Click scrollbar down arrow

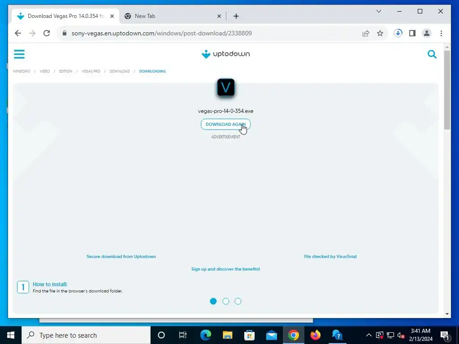[x=447, y=314]
